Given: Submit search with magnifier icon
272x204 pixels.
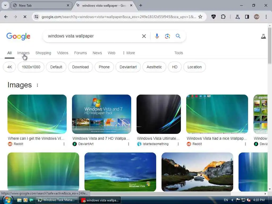Looking at the screenshot, I should tap(178, 36).
